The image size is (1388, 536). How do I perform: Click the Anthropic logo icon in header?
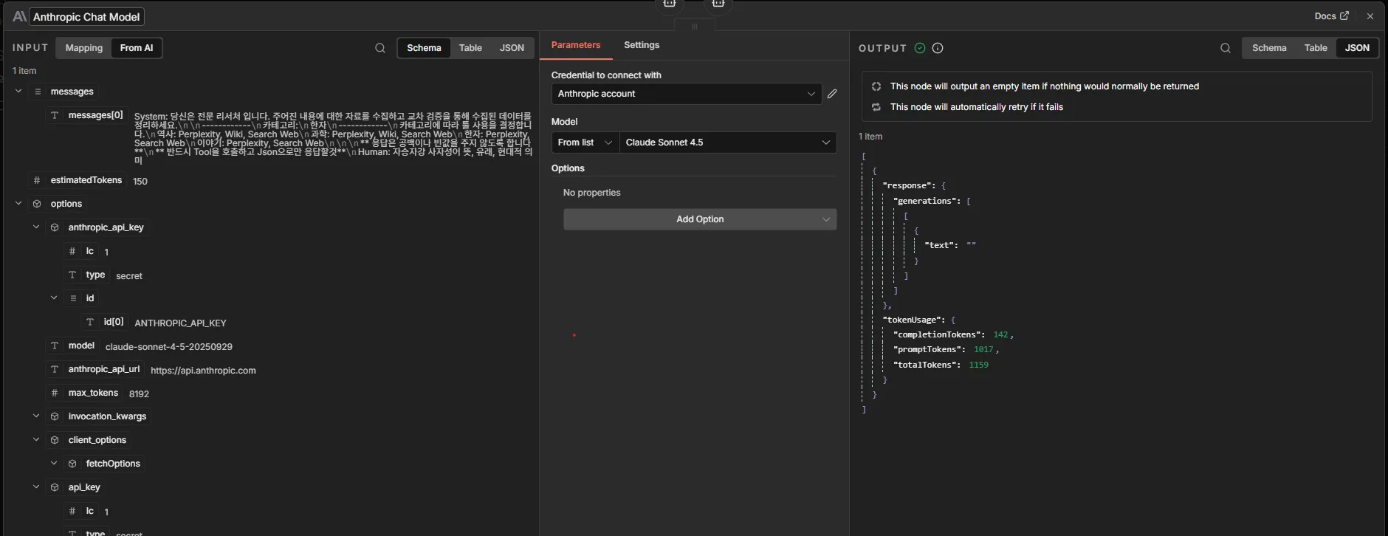(x=19, y=16)
